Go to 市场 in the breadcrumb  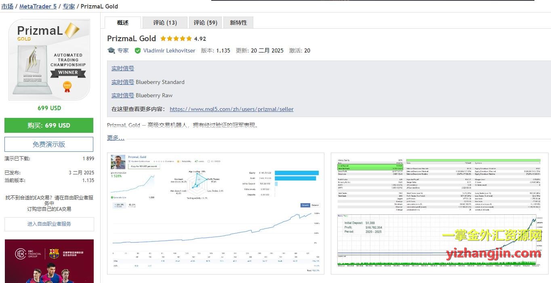[7, 6]
